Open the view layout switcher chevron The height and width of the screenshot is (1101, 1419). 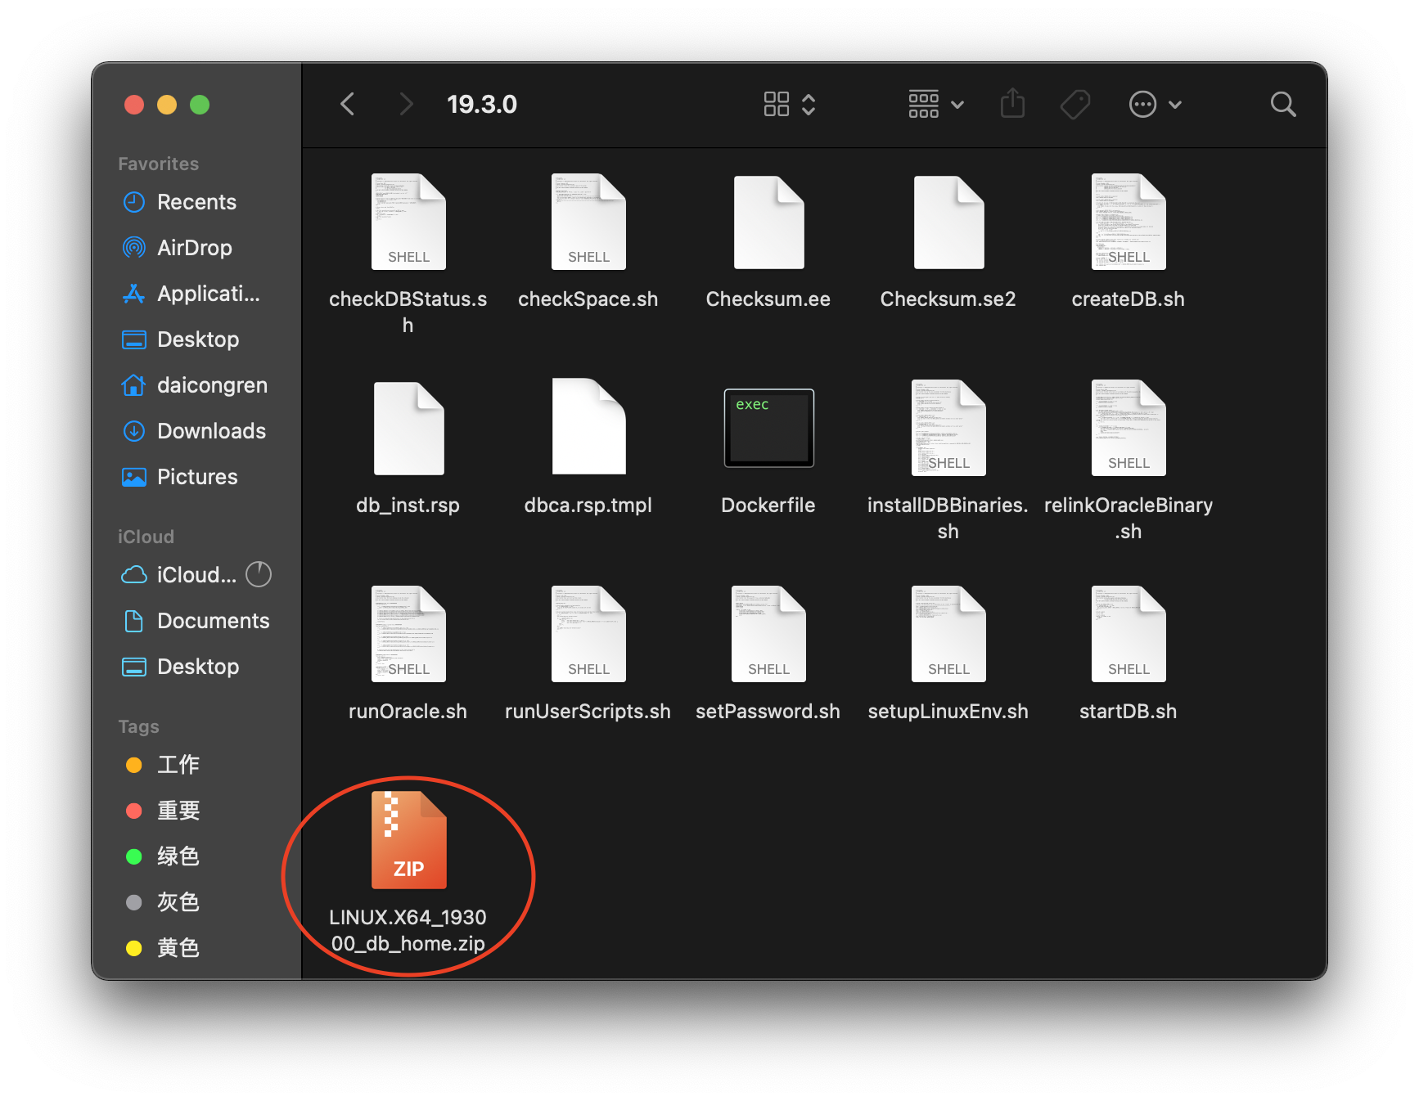tap(808, 104)
